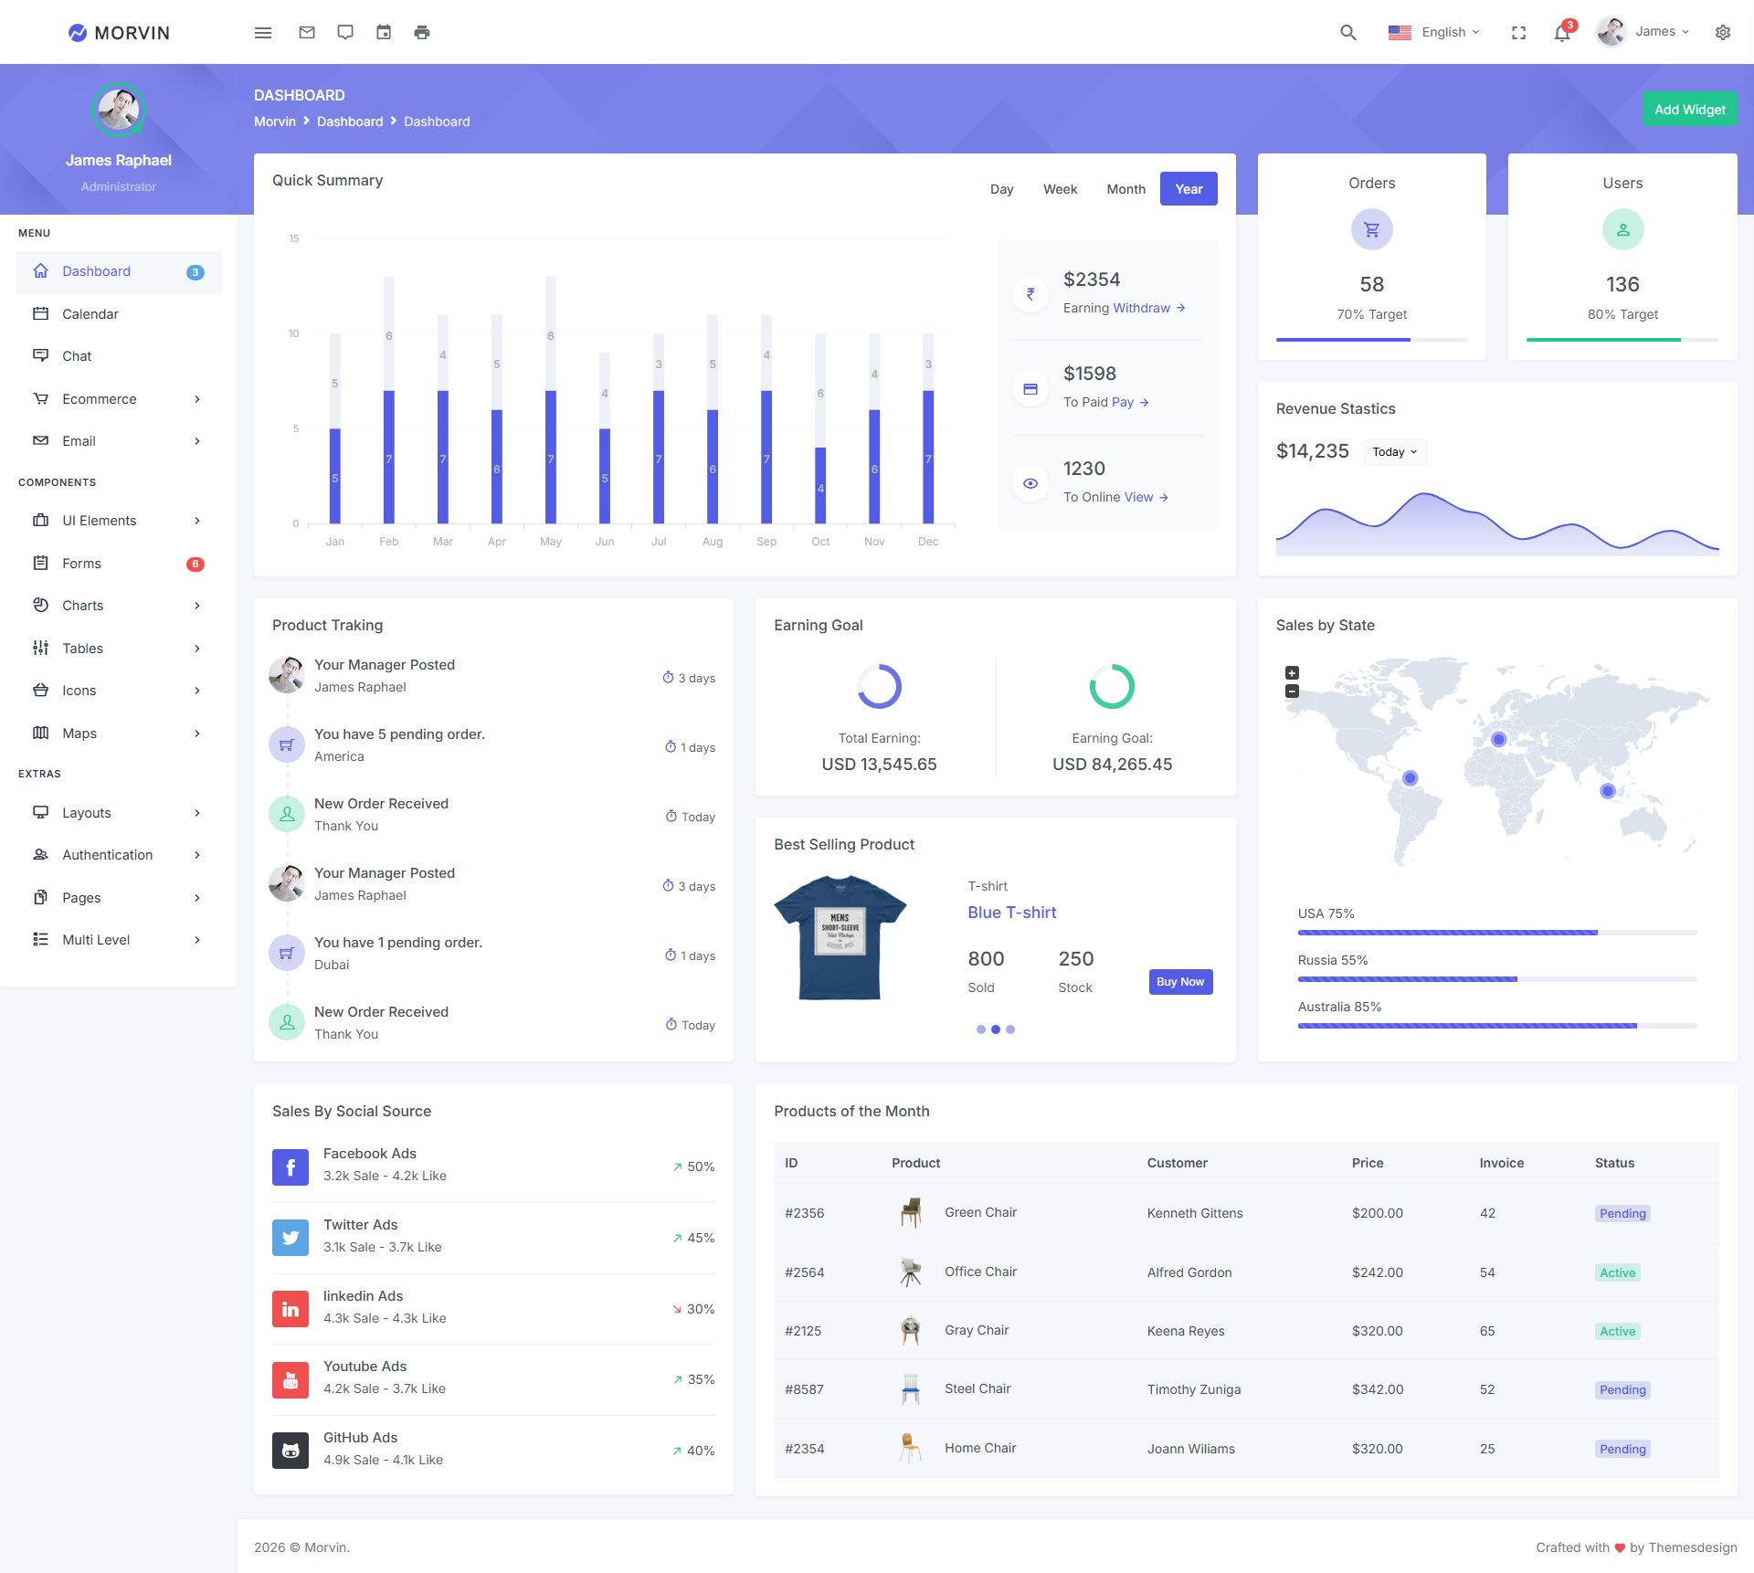
Task: Open the calendar icon in top bar
Action: click(x=384, y=32)
